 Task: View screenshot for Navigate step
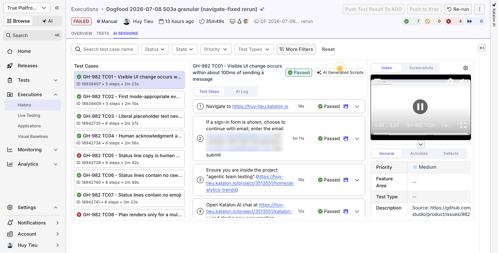point(346,106)
